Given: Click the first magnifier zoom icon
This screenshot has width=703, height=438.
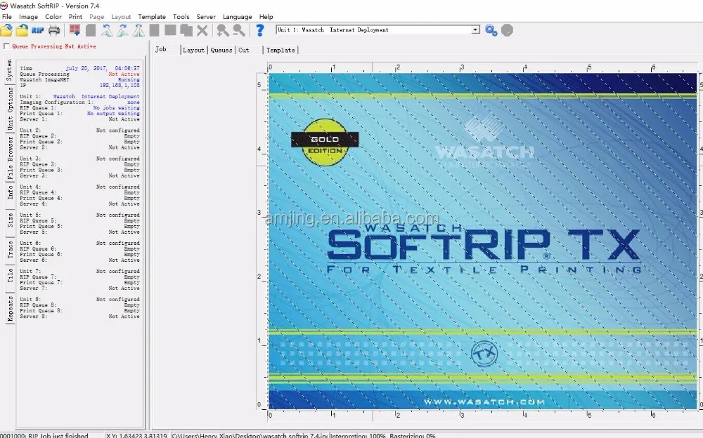Looking at the screenshot, I should pyautogui.click(x=222, y=30).
